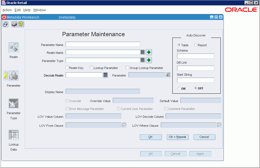
Task: Open the yellow question mark help icon
Action: (x=21, y=24)
